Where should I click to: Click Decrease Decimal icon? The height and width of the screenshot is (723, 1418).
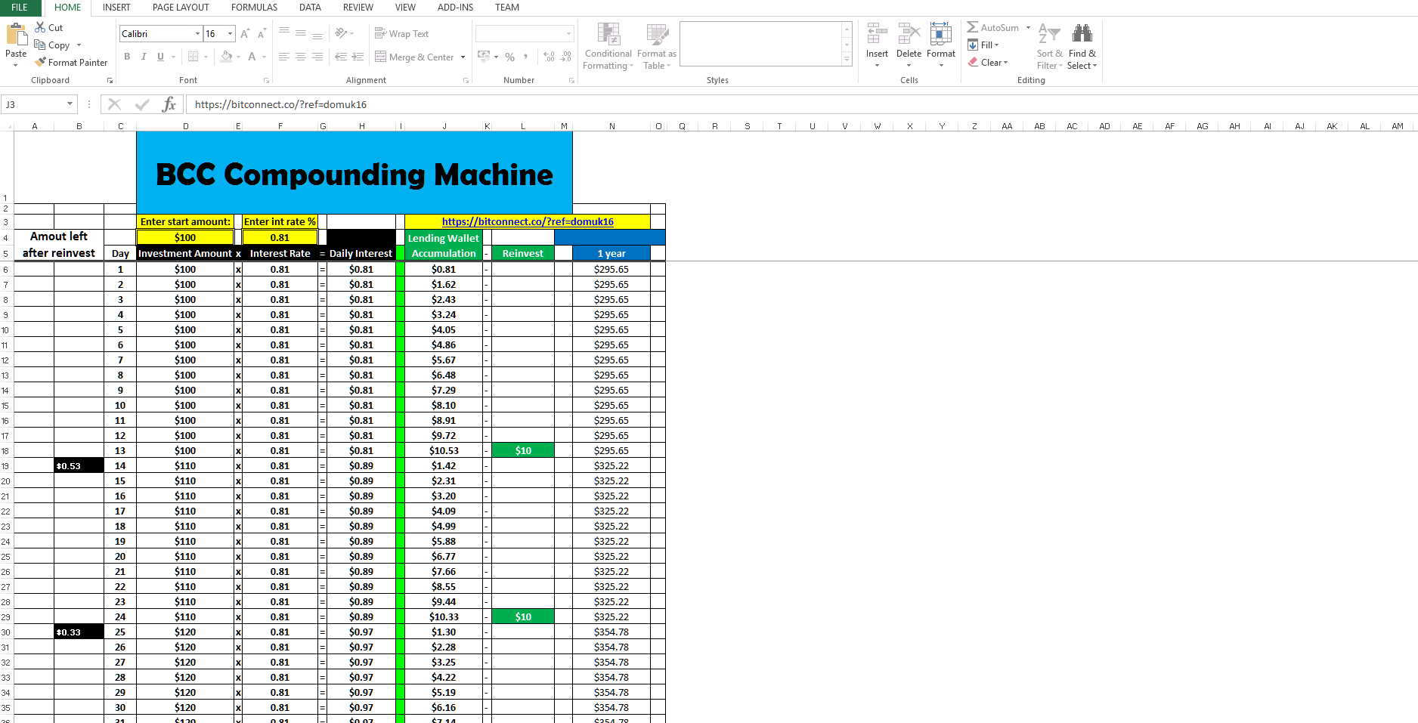click(566, 57)
